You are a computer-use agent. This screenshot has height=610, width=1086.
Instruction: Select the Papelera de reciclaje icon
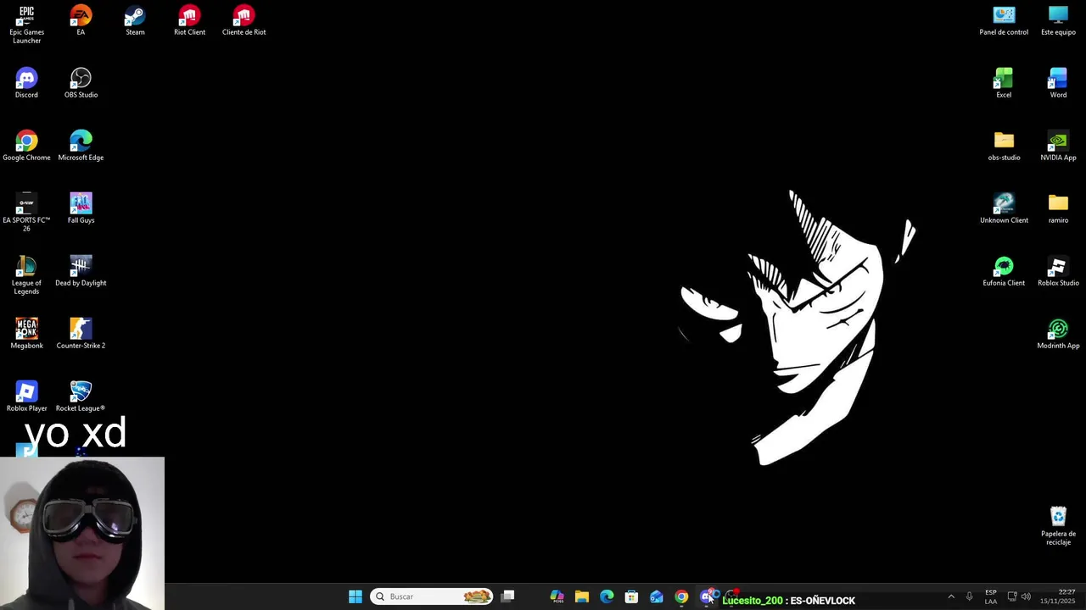click(x=1058, y=526)
